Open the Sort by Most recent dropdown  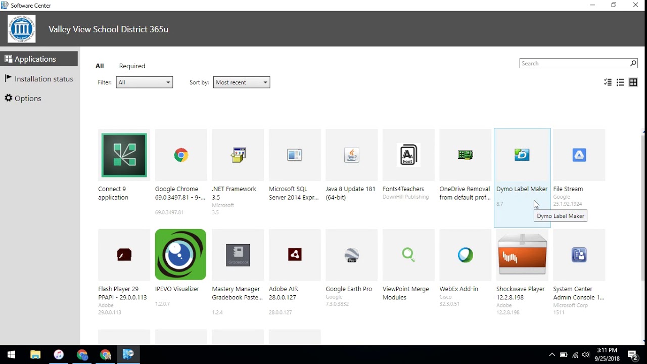[242, 82]
